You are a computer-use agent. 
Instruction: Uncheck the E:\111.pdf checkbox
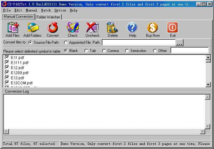[7, 62]
